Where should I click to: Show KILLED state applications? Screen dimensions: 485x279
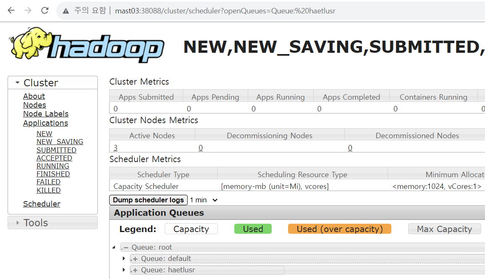(49, 191)
